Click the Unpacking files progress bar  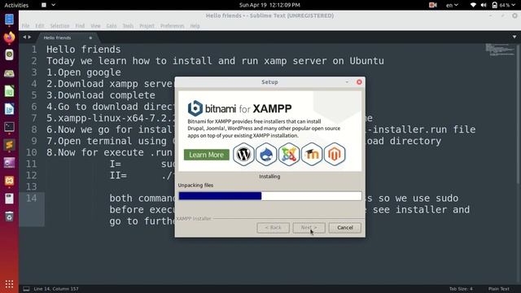click(270, 196)
